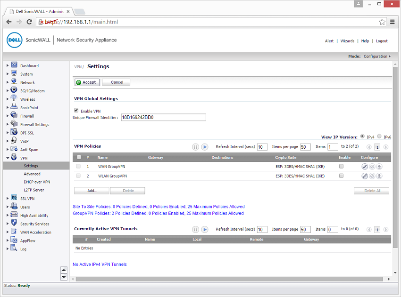Click the 3G/4G/Modem icon
This screenshot has width=401, height=297.
pos(14,90)
